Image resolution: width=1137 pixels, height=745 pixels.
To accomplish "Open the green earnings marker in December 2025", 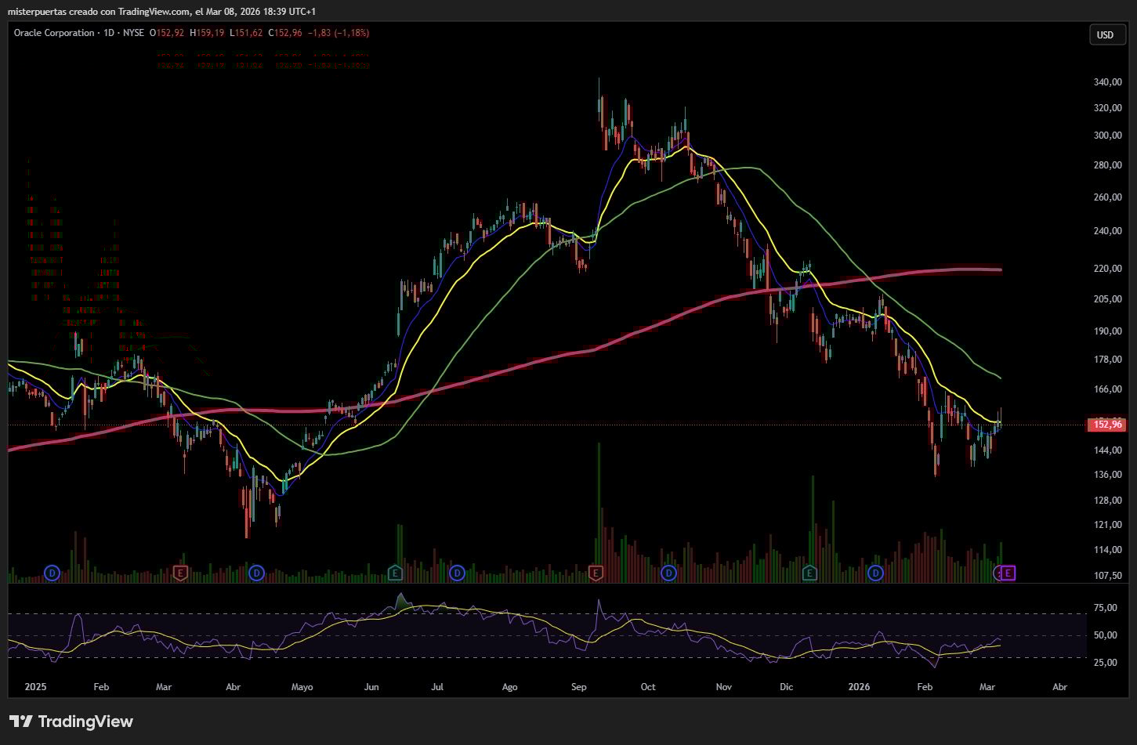I will 810,573.
